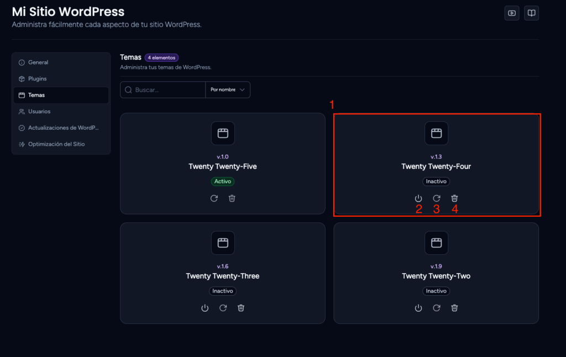Select the Twenty Twenty-Five theme card thumbnail

coord(223,134)
